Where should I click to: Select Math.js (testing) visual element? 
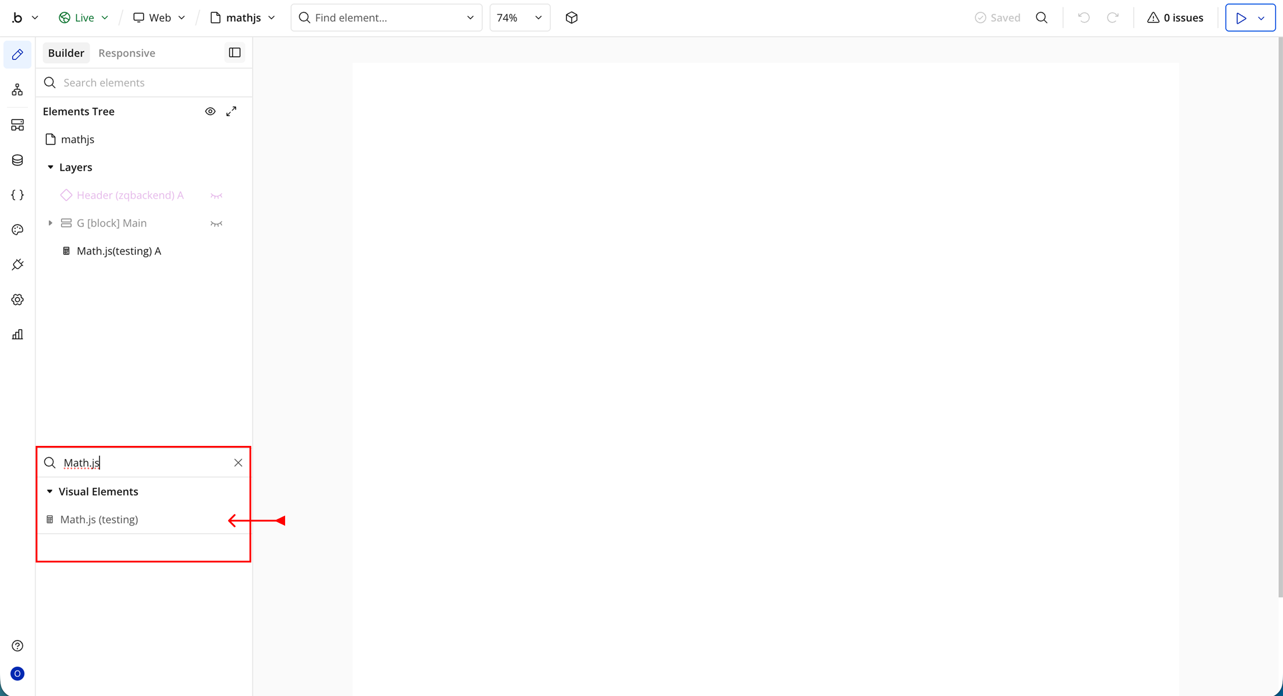pyautogui.click(x=99, y=519)
